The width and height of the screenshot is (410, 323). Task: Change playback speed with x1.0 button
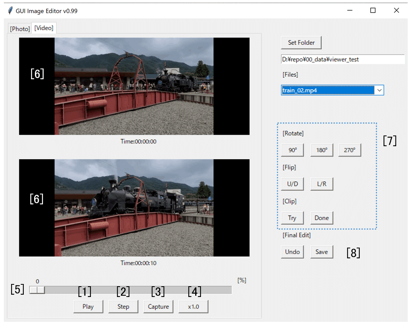[194, 307]
